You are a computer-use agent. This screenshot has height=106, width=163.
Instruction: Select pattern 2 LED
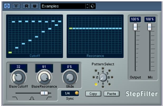click(x=94, y=77)
